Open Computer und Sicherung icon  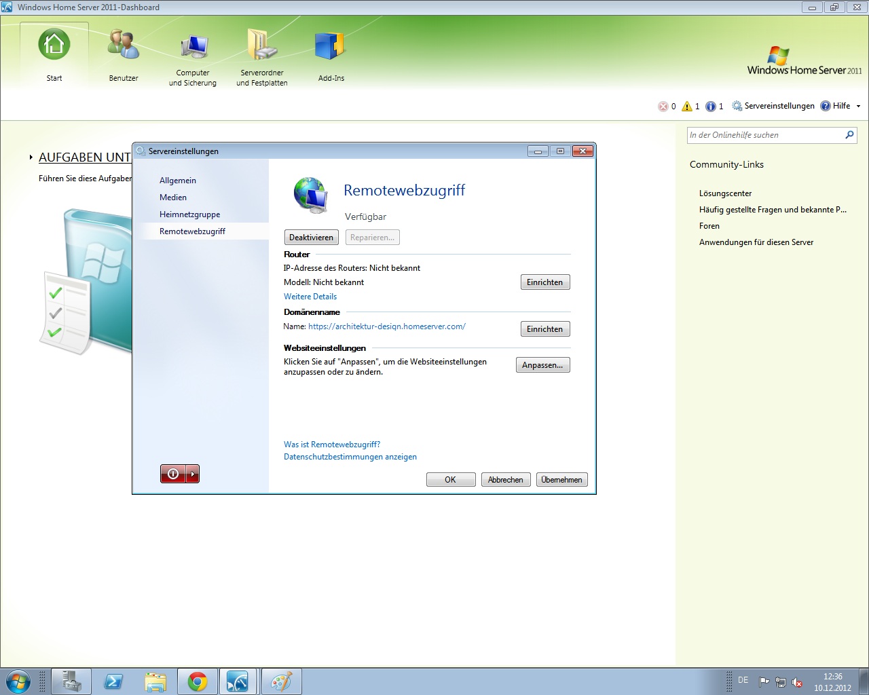coord(193,47)
